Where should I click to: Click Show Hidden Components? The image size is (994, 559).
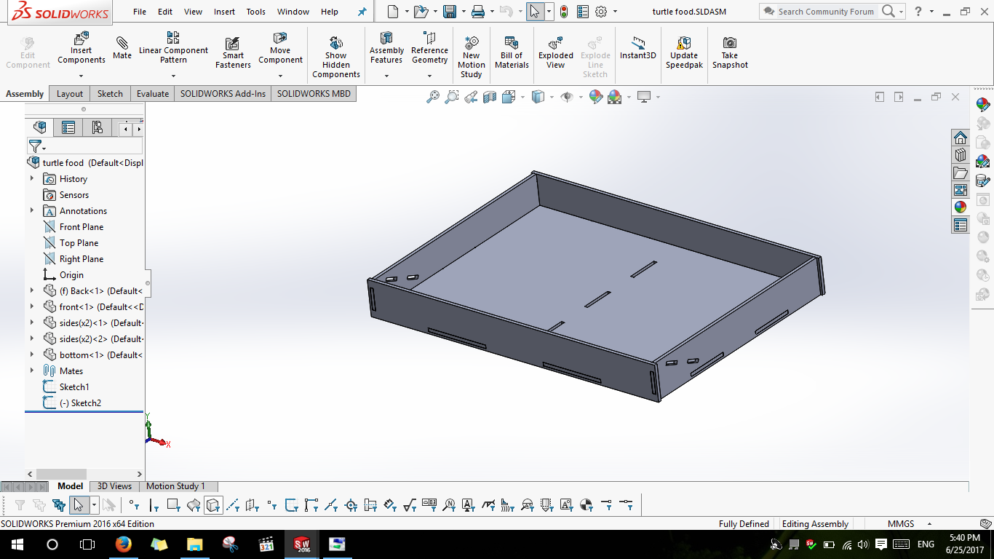coord(336,57)
